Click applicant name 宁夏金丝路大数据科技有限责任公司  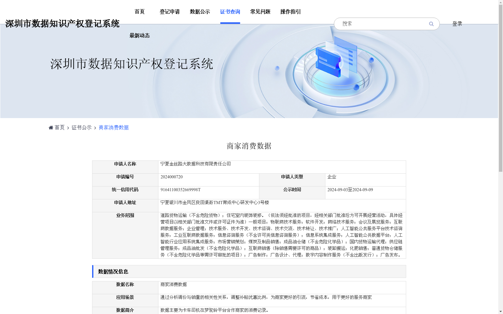click(x=196, y=164)
